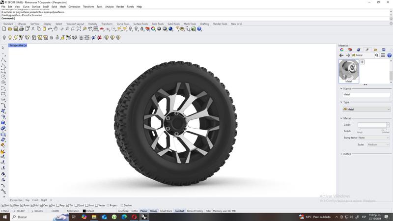The image size is (393, 221).
Task: Toggle the Mid osnap checkbox
Action: pyautogui.click(x=32, y=205)
